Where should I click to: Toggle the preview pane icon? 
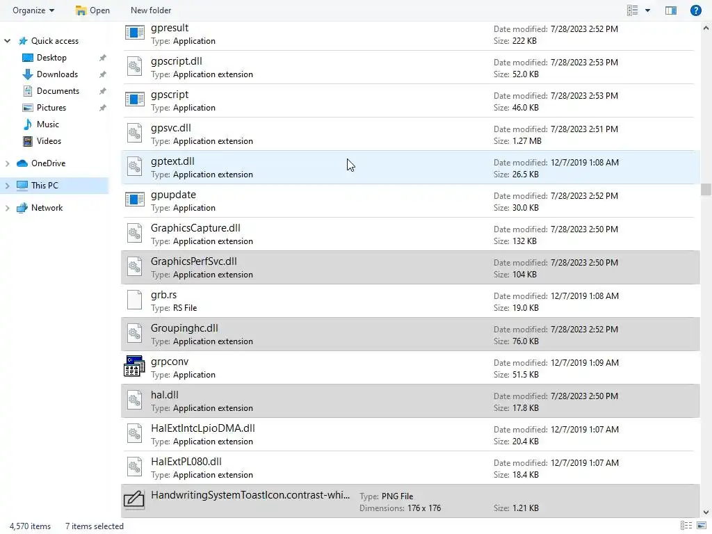tap(671, 10)
